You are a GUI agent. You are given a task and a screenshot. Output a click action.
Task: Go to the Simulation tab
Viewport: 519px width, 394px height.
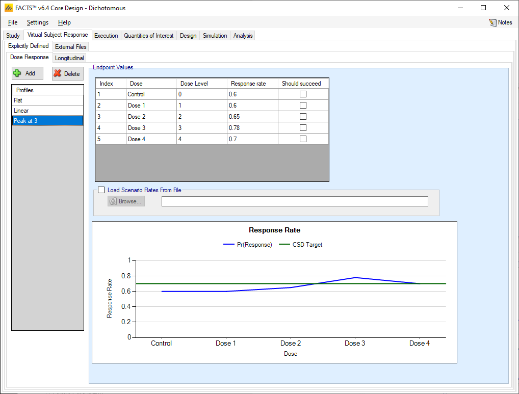tap(215, 36)
